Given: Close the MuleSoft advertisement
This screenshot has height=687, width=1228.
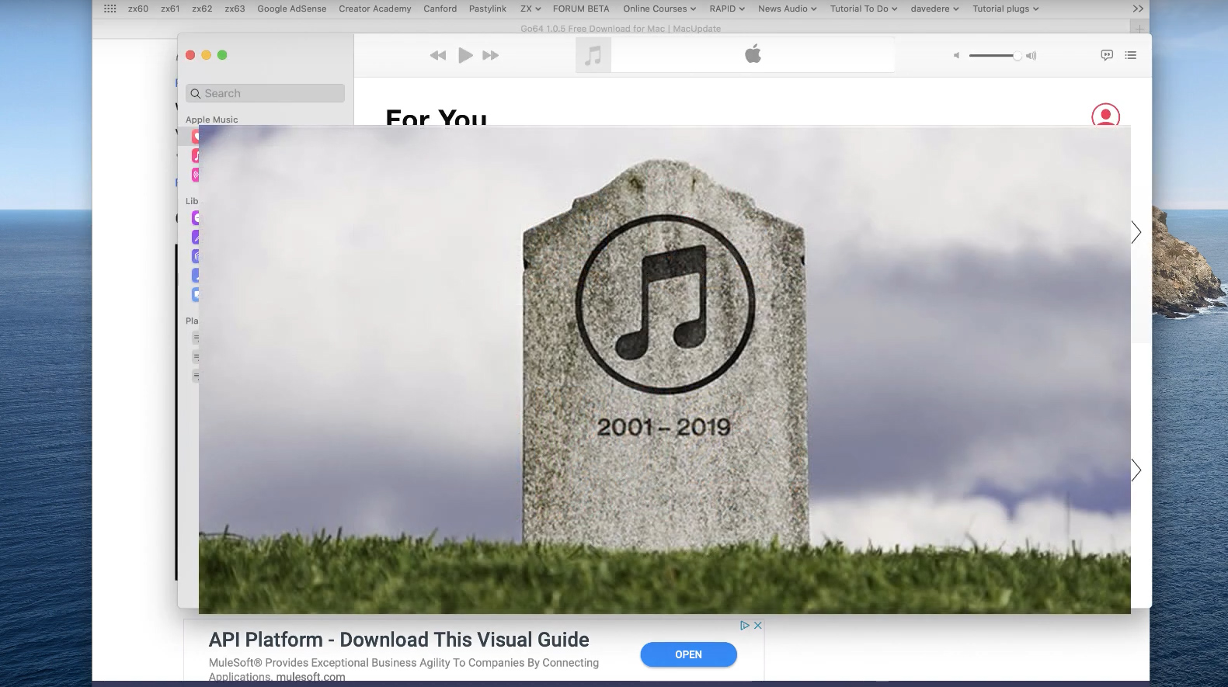Looking at the screenshot, I should 758,625.
